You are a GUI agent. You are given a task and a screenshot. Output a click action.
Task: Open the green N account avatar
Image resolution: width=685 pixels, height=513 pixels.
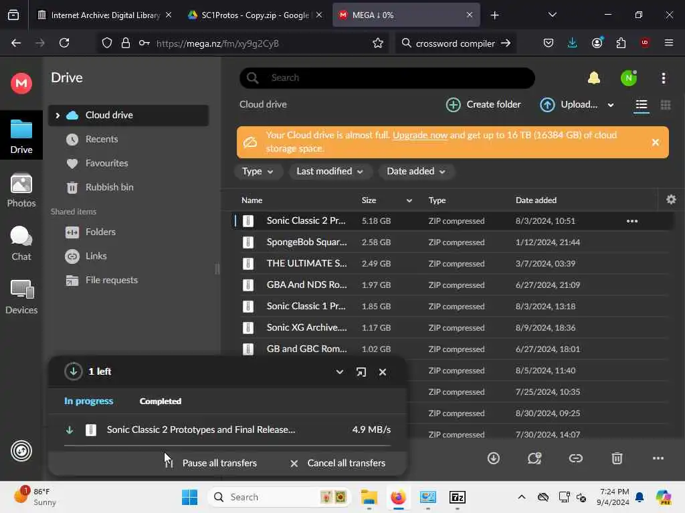[629, 78]
